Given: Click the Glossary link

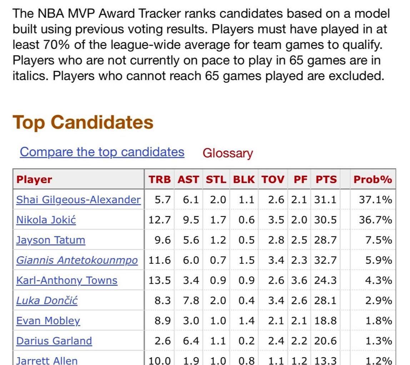Looking at the screenshot, I should click(227, 153).
